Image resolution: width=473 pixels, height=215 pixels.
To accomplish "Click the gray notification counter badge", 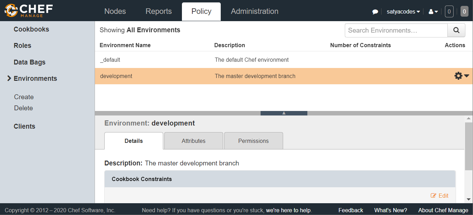I will tap(464, 11).
